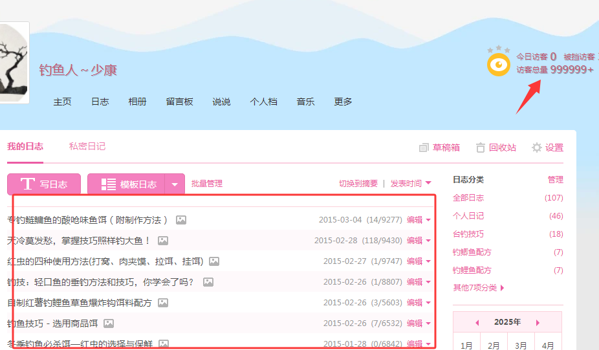Expand 编辑 arrow for 钓鱼技巧 选用商品饵
The height and width of the screenshot is (350, 599).
(x=428, y=323)
